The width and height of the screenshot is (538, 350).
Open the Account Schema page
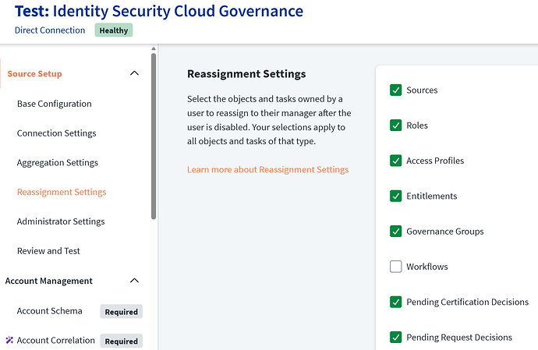click(49, 311)
